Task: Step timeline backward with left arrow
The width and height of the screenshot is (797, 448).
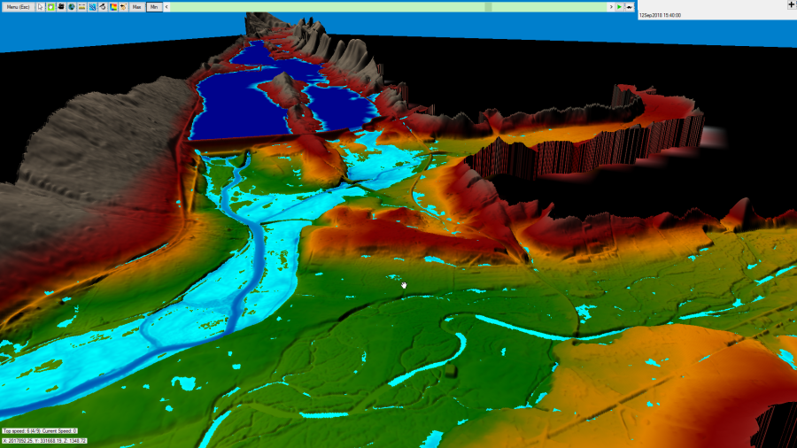Action: click(x=167, y=6)
